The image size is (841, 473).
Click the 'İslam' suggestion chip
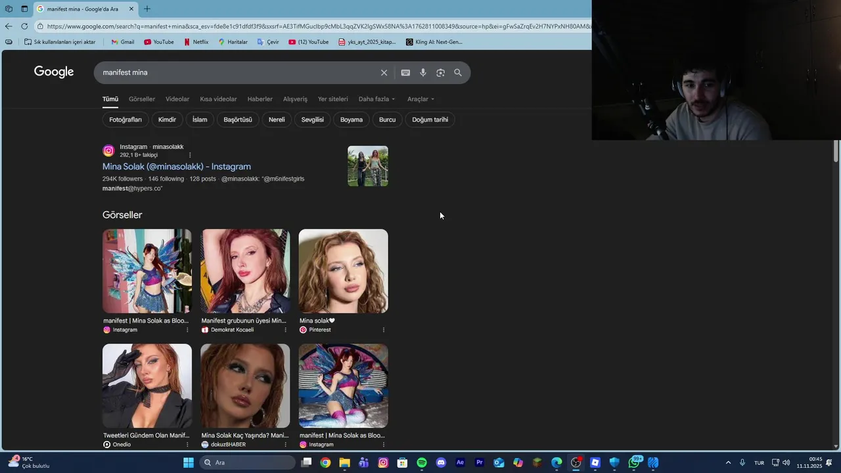coord(200,120)
